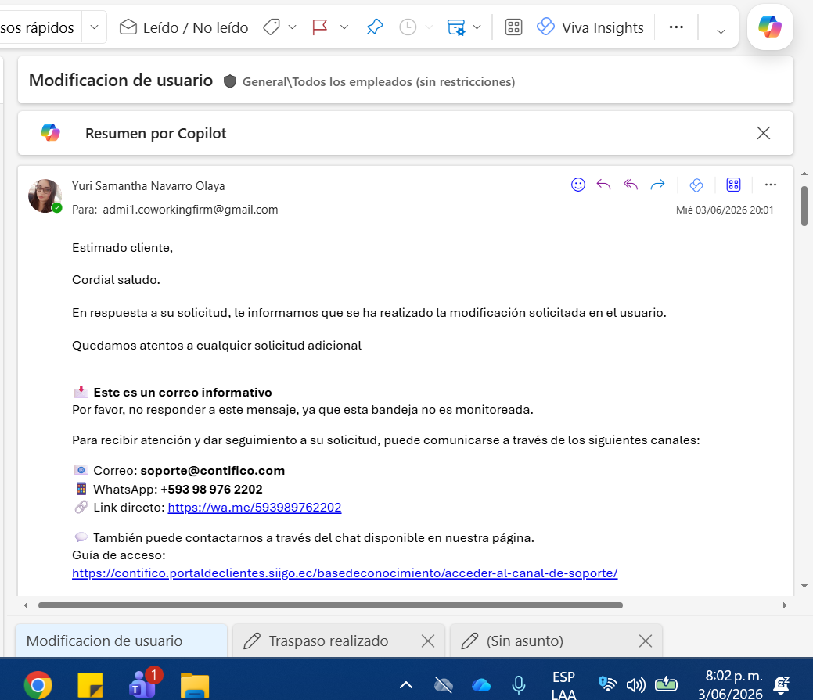Open the Copilot button at top right

pyautogui.click(x=770, y=27)
